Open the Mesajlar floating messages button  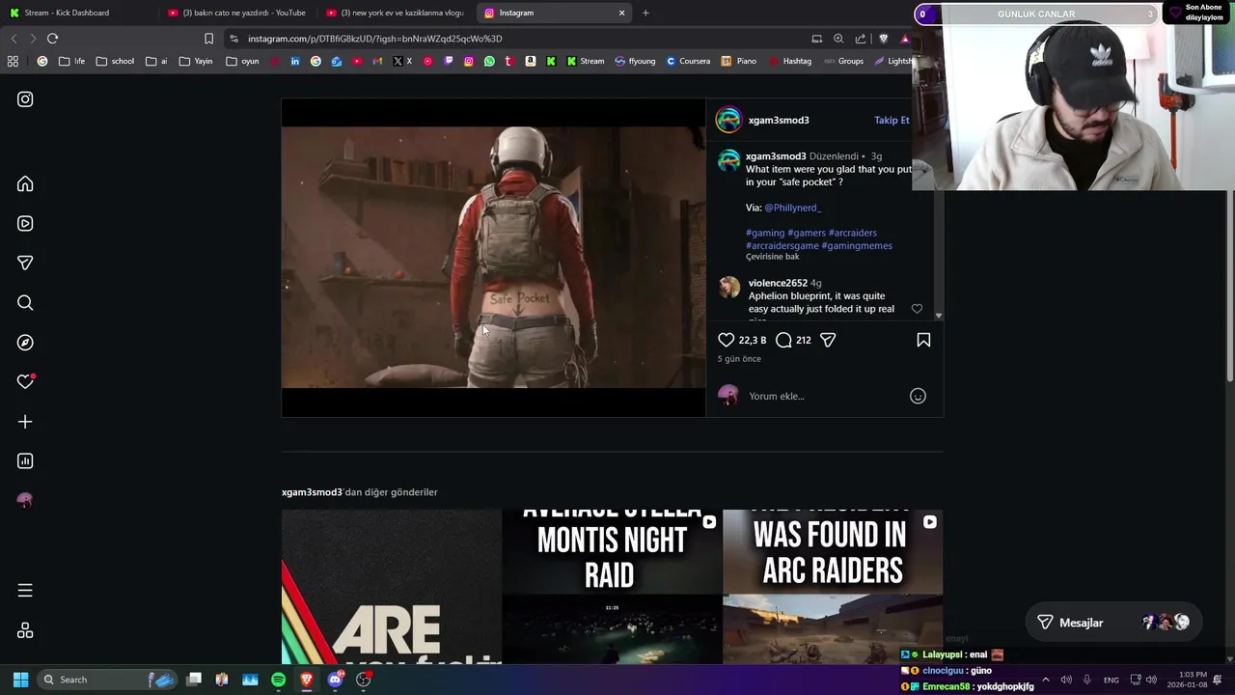tap(1112, 623)
